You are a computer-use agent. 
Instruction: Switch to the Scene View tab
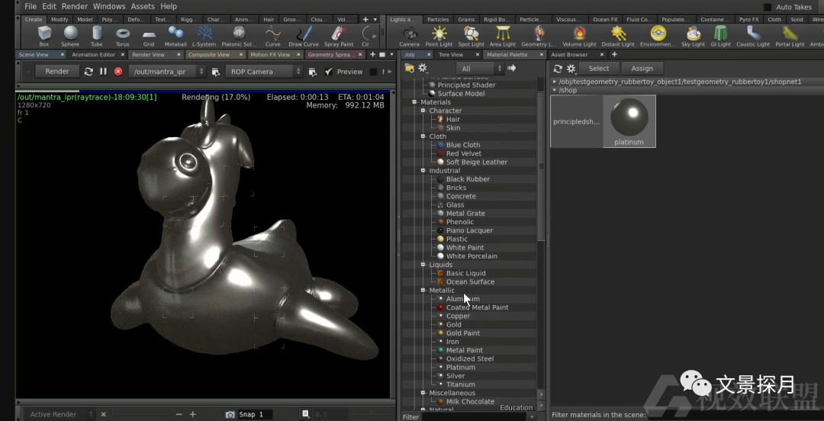34,55
